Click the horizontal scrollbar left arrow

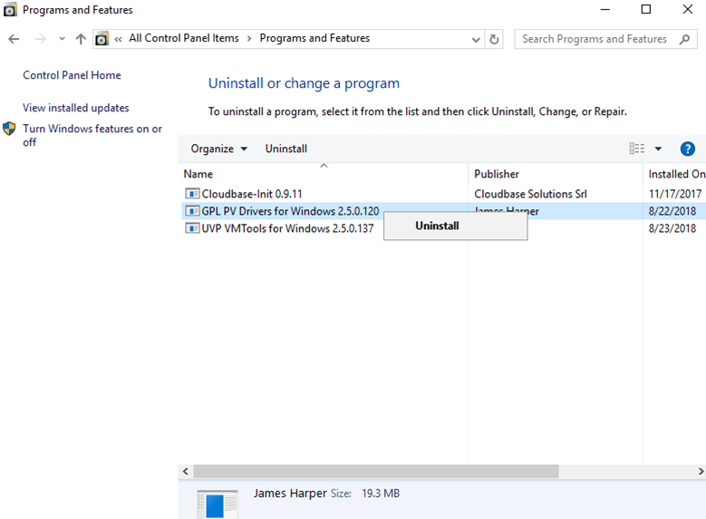(x=186, y=471)
